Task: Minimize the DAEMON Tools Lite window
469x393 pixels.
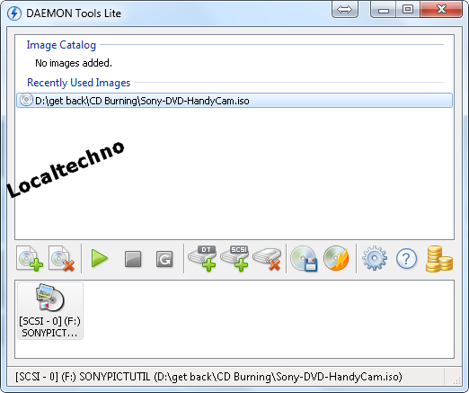Action: [384, 10]
